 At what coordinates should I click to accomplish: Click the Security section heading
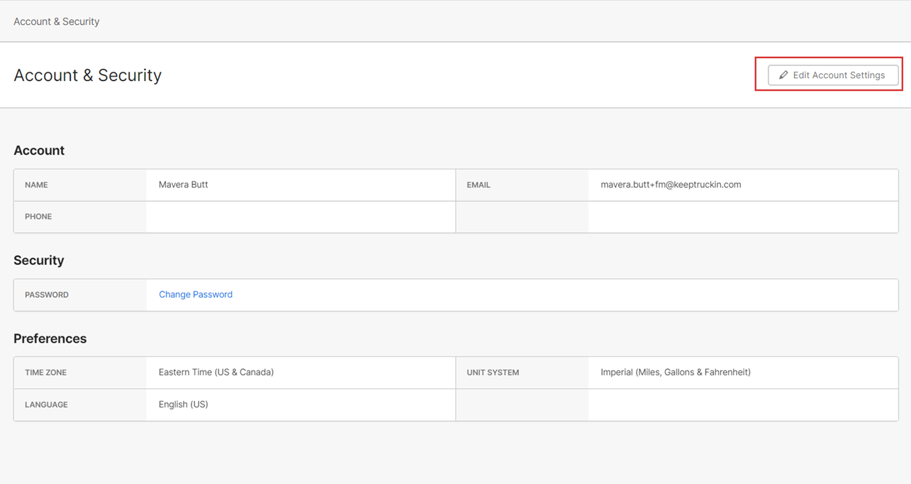[39, 260]
